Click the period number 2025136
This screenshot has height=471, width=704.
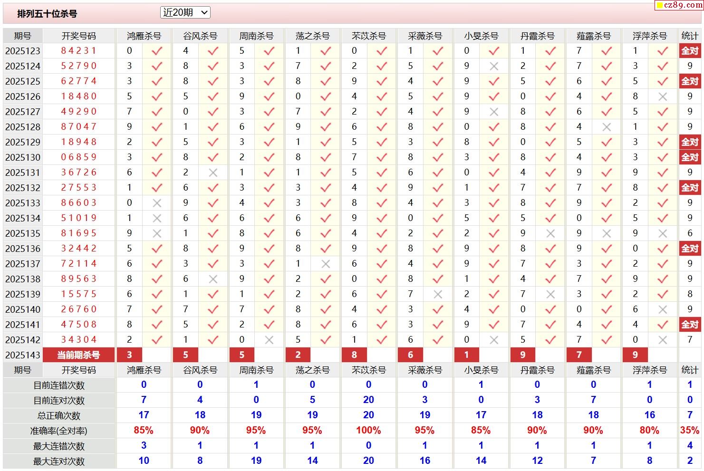click(x=23, y=249)
